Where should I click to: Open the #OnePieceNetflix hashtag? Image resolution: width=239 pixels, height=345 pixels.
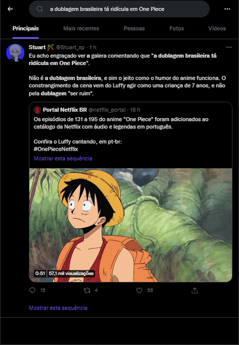(56, 149)
